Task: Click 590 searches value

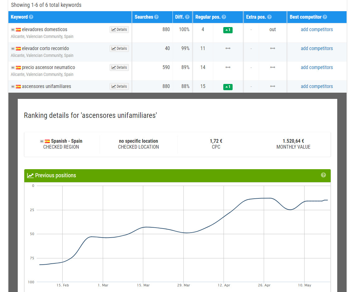Action: click(166, 67)
